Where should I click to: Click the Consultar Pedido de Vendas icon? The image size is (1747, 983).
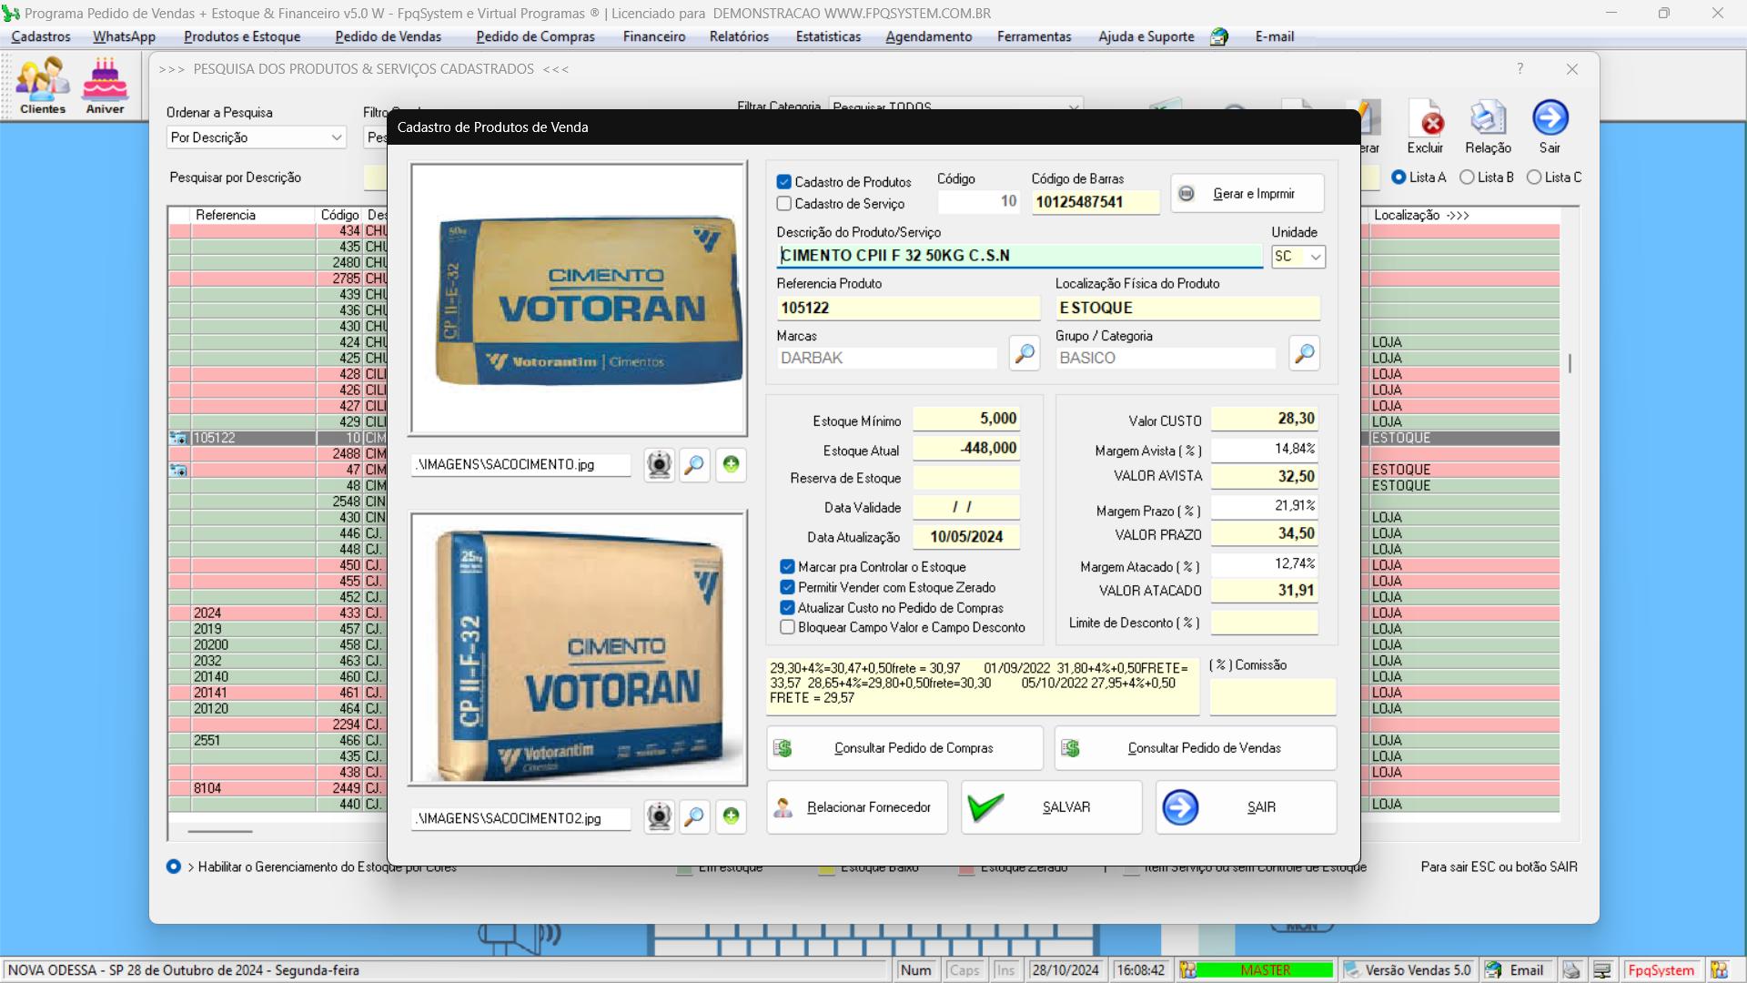tap(1072, 746)
